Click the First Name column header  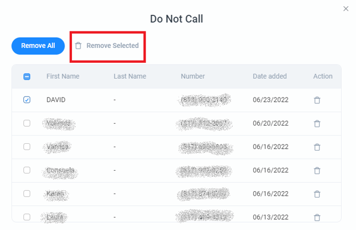coord(63,76)
